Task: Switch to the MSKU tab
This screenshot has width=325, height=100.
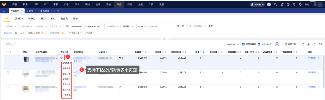Action: (32, 18)
